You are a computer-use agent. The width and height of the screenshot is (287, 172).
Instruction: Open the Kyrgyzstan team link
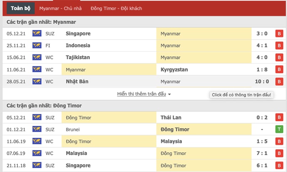coord(174,70)
